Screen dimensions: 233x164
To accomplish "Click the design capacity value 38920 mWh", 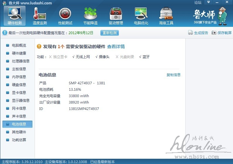I will 79,102.
